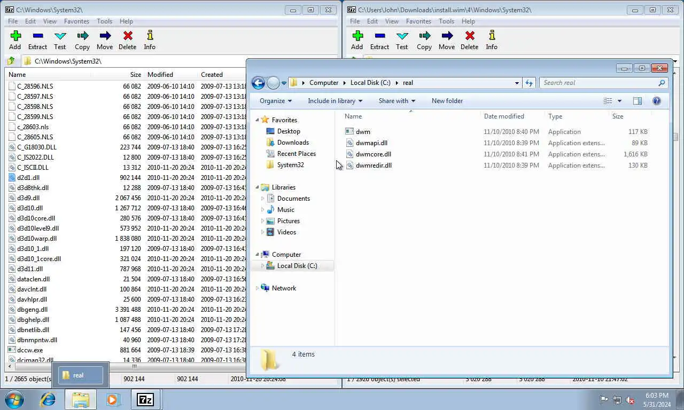Click Action Center flag in system tray
Viewport: 684px width, 410px height.
[604, 400]
